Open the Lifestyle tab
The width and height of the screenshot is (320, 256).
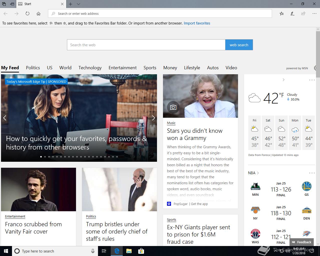192,68
